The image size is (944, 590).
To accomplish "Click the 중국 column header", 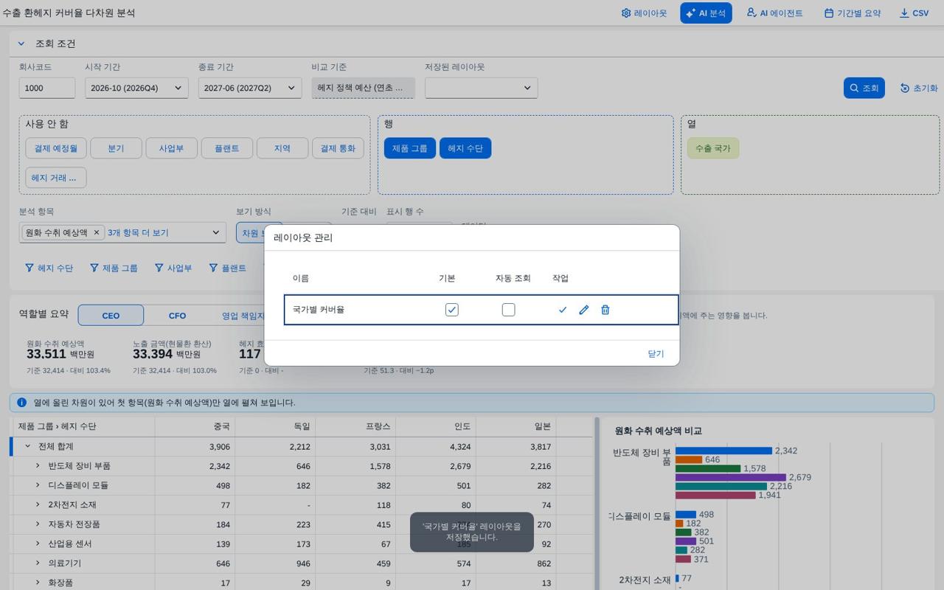I will pyautogui.click(x=195, y=426).
